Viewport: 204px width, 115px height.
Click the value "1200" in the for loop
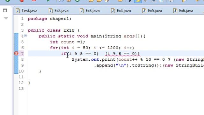(113, 48)
